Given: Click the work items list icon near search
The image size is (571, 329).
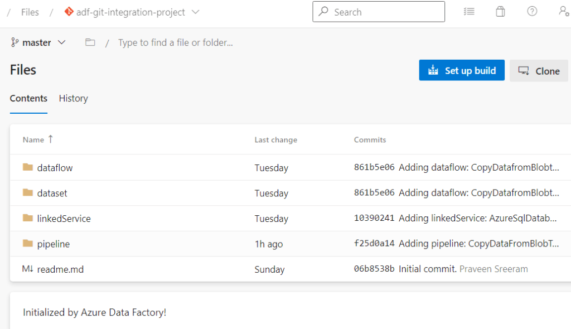Looking at the screenshot, I should 469,11.
